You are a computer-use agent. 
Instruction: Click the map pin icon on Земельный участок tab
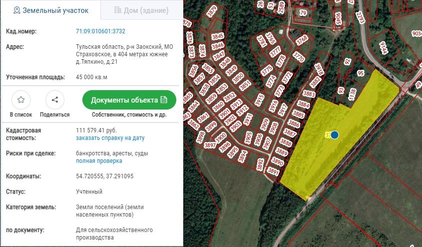pos(16,10)
